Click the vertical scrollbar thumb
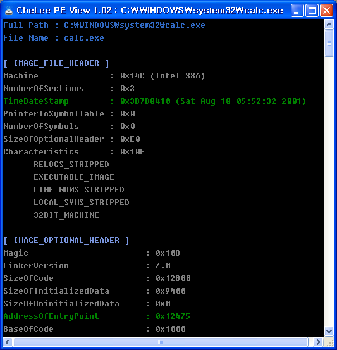 pos(329,43)
